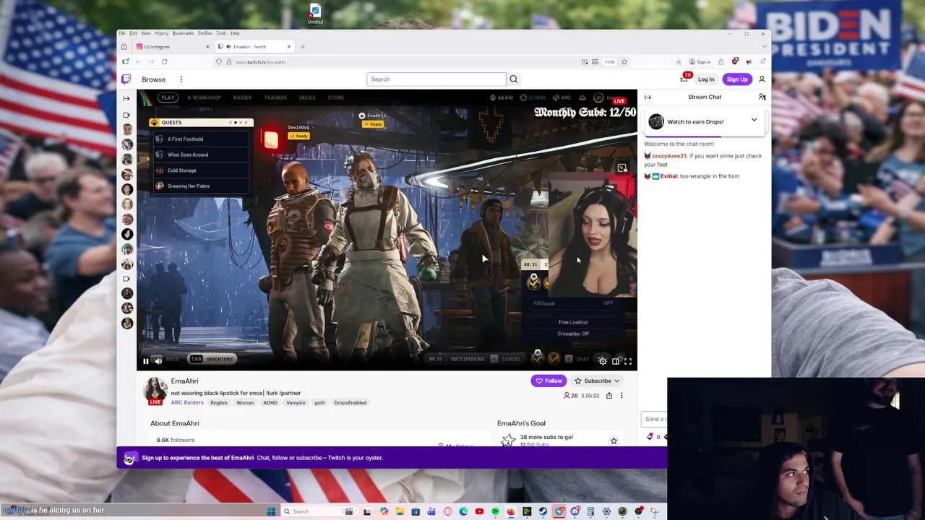
Task: Click the ADHD stream tag
Action: point(270,403)
